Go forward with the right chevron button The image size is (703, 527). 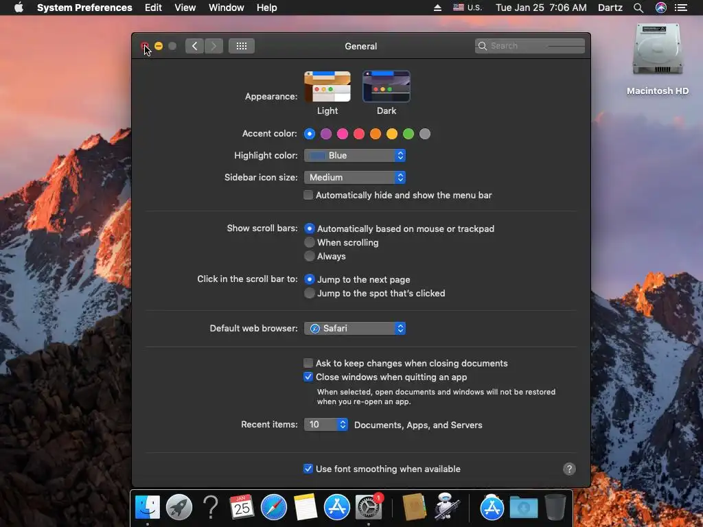(x=214, y=46)
